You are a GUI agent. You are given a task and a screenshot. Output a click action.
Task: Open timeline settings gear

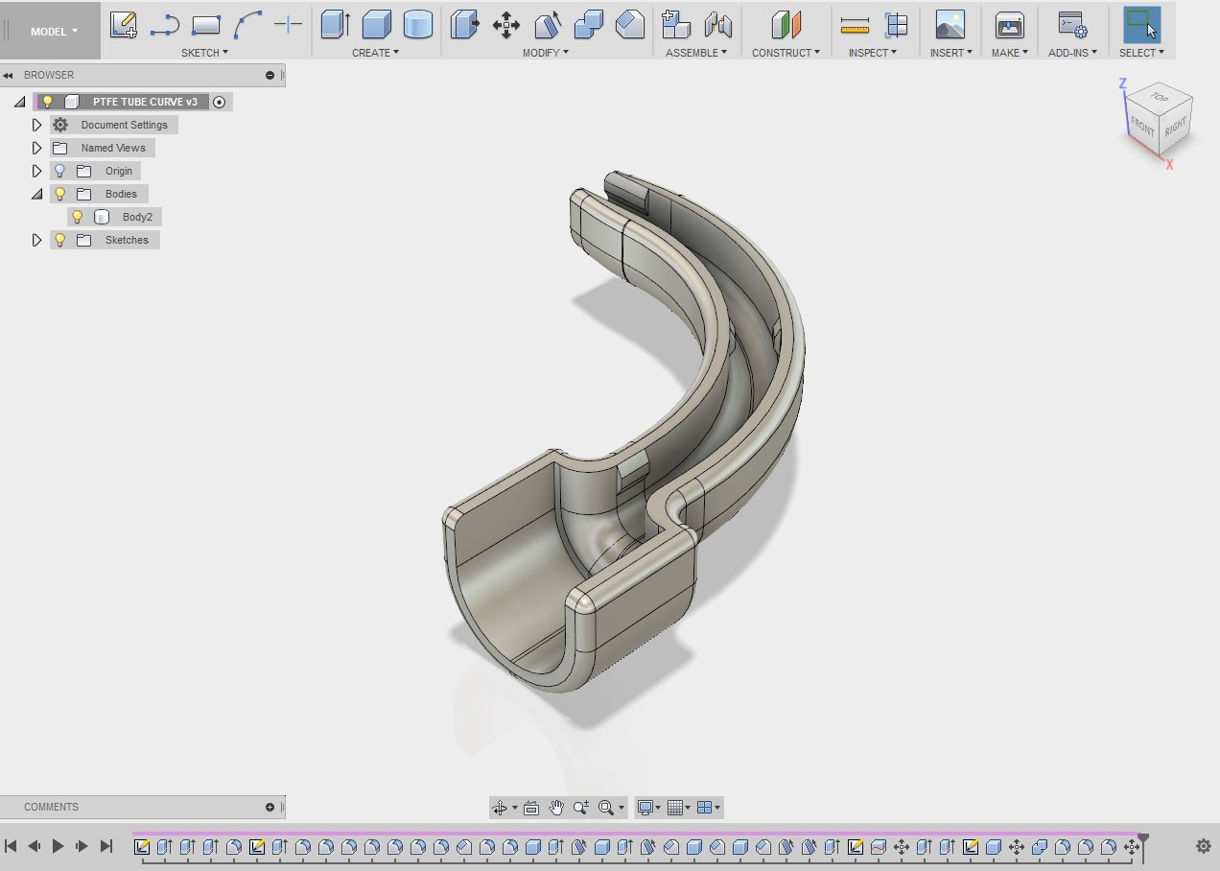pyautogui.click(x=1204, y=846)
